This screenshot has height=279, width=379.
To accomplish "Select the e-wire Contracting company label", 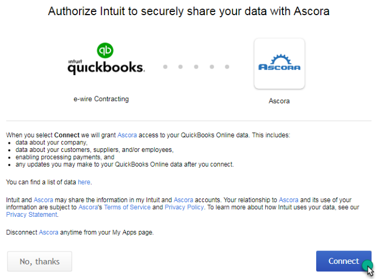I will (101, 99).
